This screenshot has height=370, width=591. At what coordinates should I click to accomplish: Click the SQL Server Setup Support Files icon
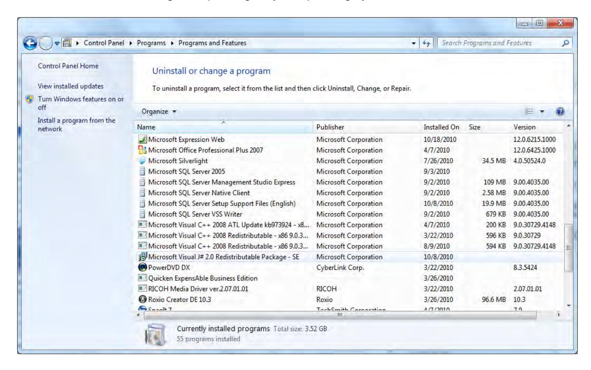click(x=142, y=203)
